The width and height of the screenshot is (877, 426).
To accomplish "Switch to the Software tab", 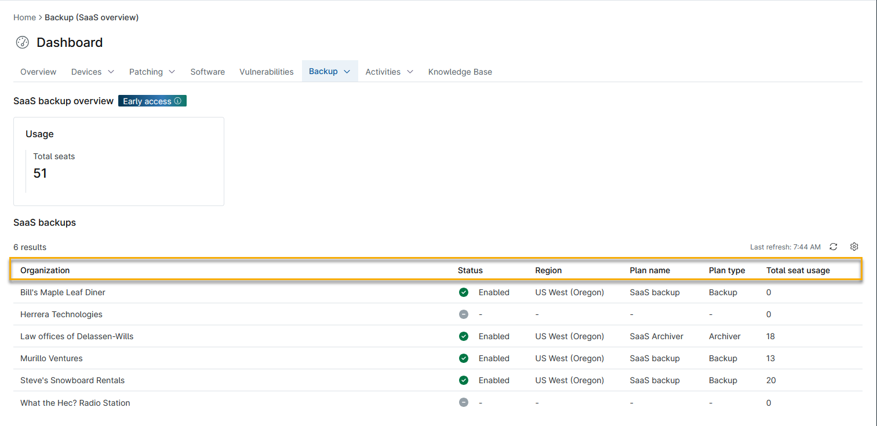I will coord(208,72).
